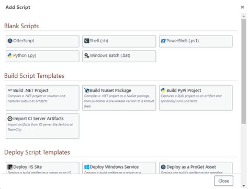
Task: Click the scrollbar up arrow
Action: point(244,16)
